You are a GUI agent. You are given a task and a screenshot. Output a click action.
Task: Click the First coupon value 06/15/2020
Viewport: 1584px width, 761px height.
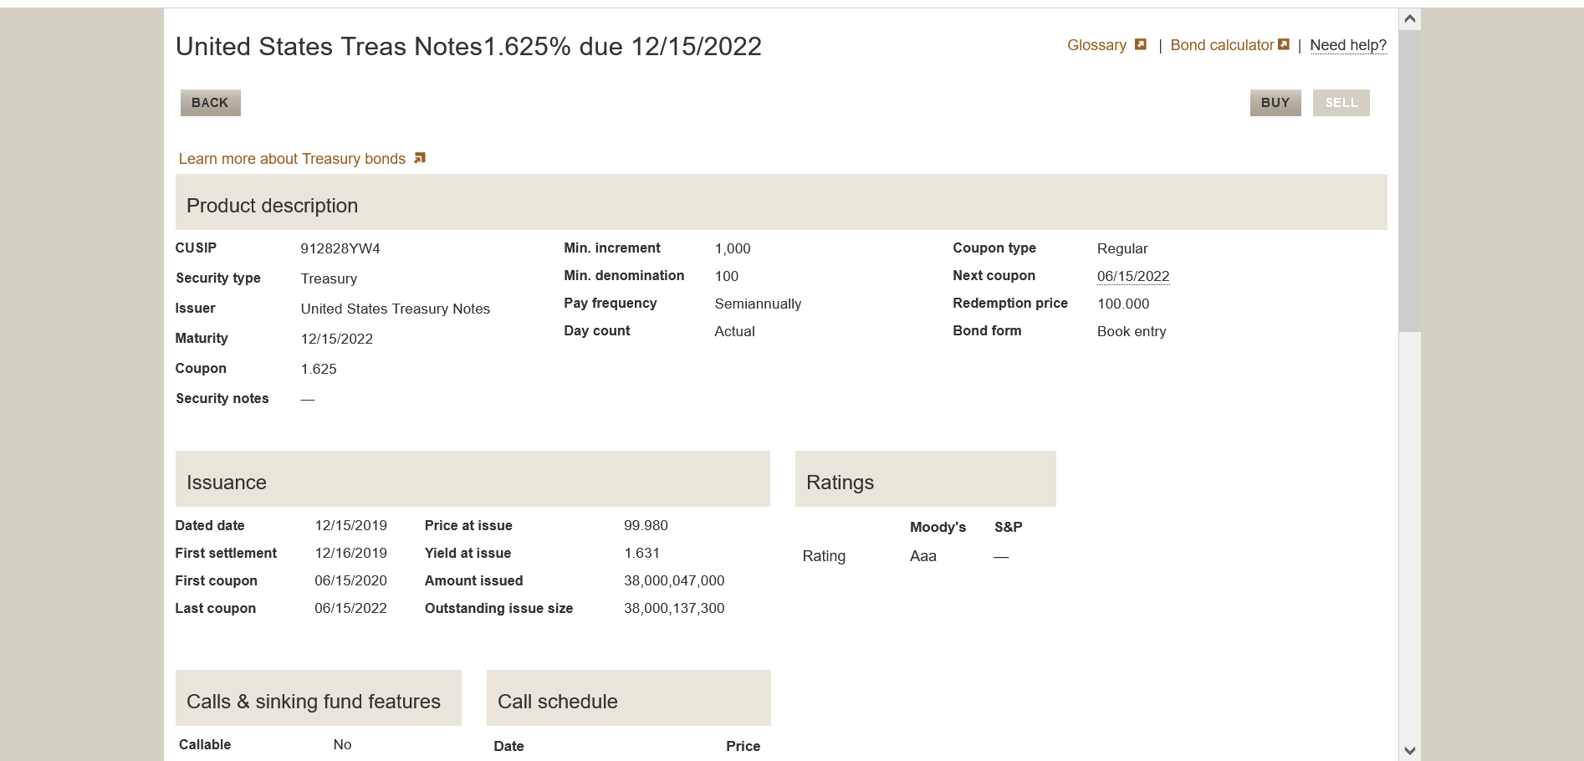pos(351,580)
